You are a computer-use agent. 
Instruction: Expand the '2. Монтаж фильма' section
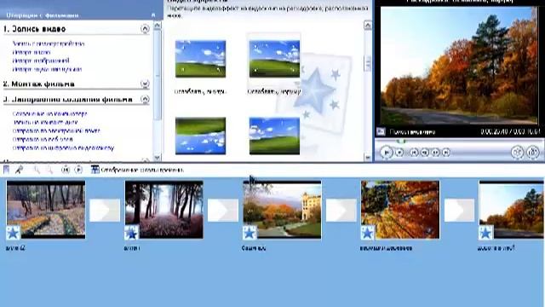tap(145, 84)
